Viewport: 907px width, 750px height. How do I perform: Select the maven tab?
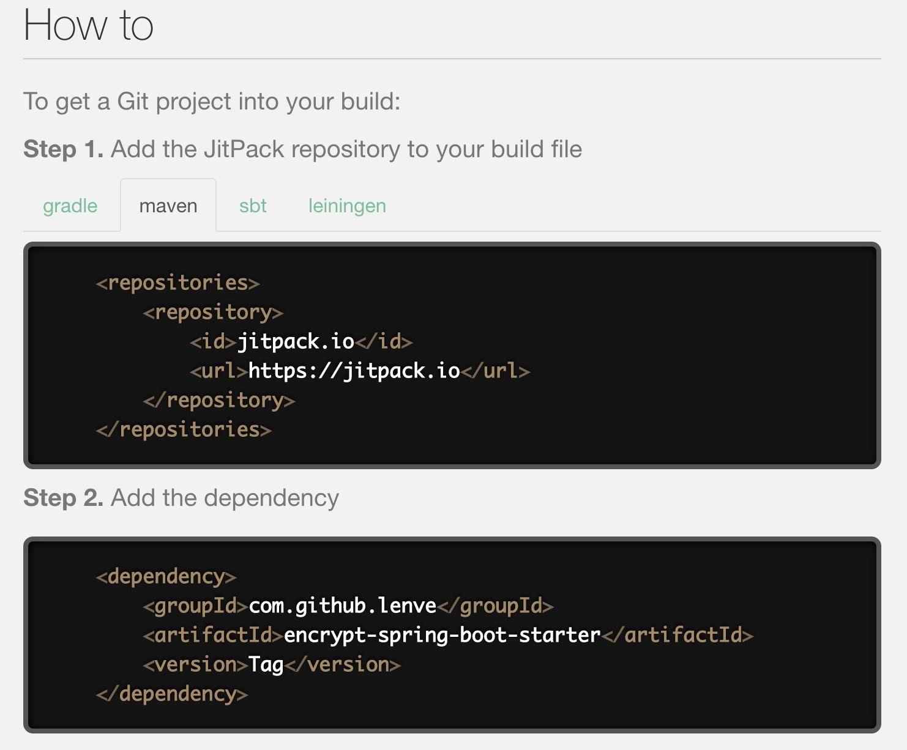click(168, 206)
